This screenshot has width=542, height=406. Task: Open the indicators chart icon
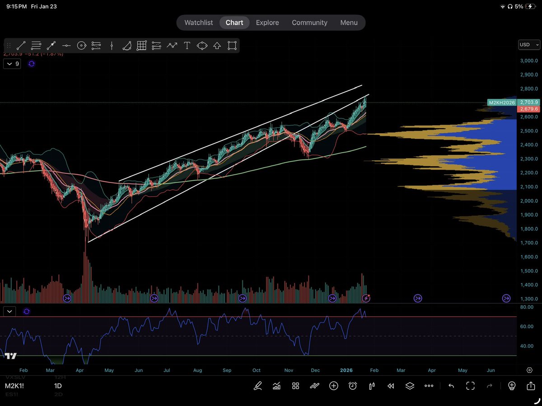coord(276,386)
